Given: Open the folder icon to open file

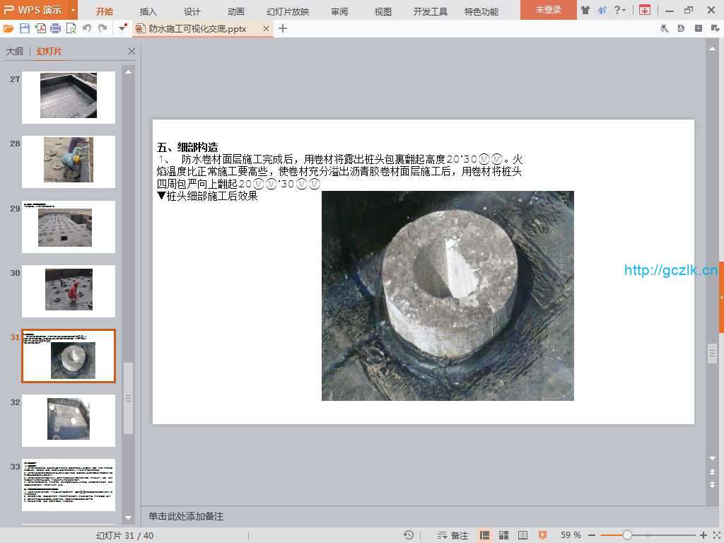Looking at the screenshot, I should click(x=8, y=28).
